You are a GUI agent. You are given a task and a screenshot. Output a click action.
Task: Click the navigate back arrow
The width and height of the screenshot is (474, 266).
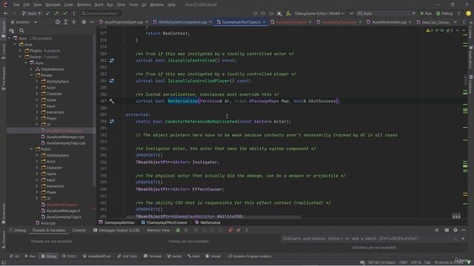click(x=6, y=13)
